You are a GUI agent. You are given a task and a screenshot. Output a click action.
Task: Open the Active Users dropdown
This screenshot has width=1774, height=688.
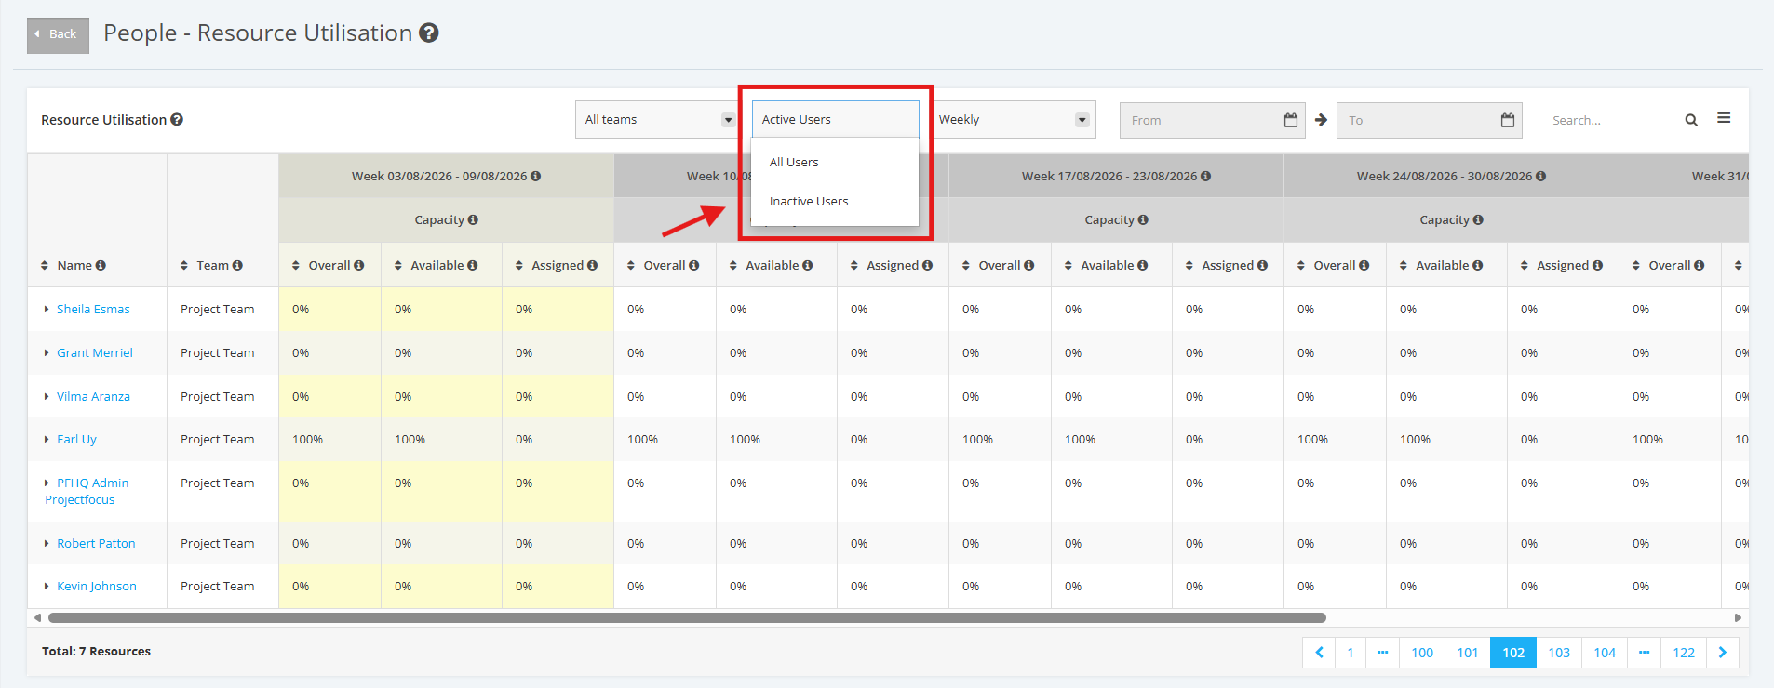coord(835,120)
